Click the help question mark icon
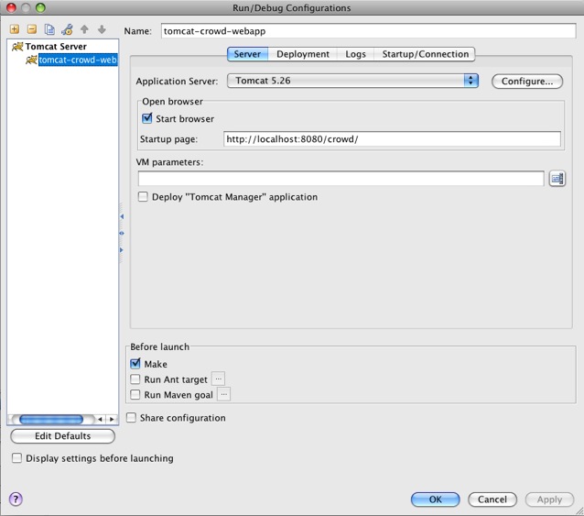This screenshot has height=516, width=584. pyautogui.click(x=16, y=500)
